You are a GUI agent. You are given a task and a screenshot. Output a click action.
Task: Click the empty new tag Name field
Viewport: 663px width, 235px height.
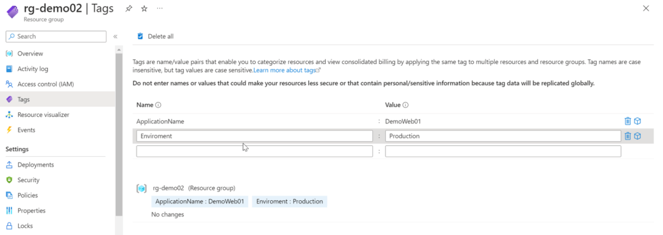254,151
